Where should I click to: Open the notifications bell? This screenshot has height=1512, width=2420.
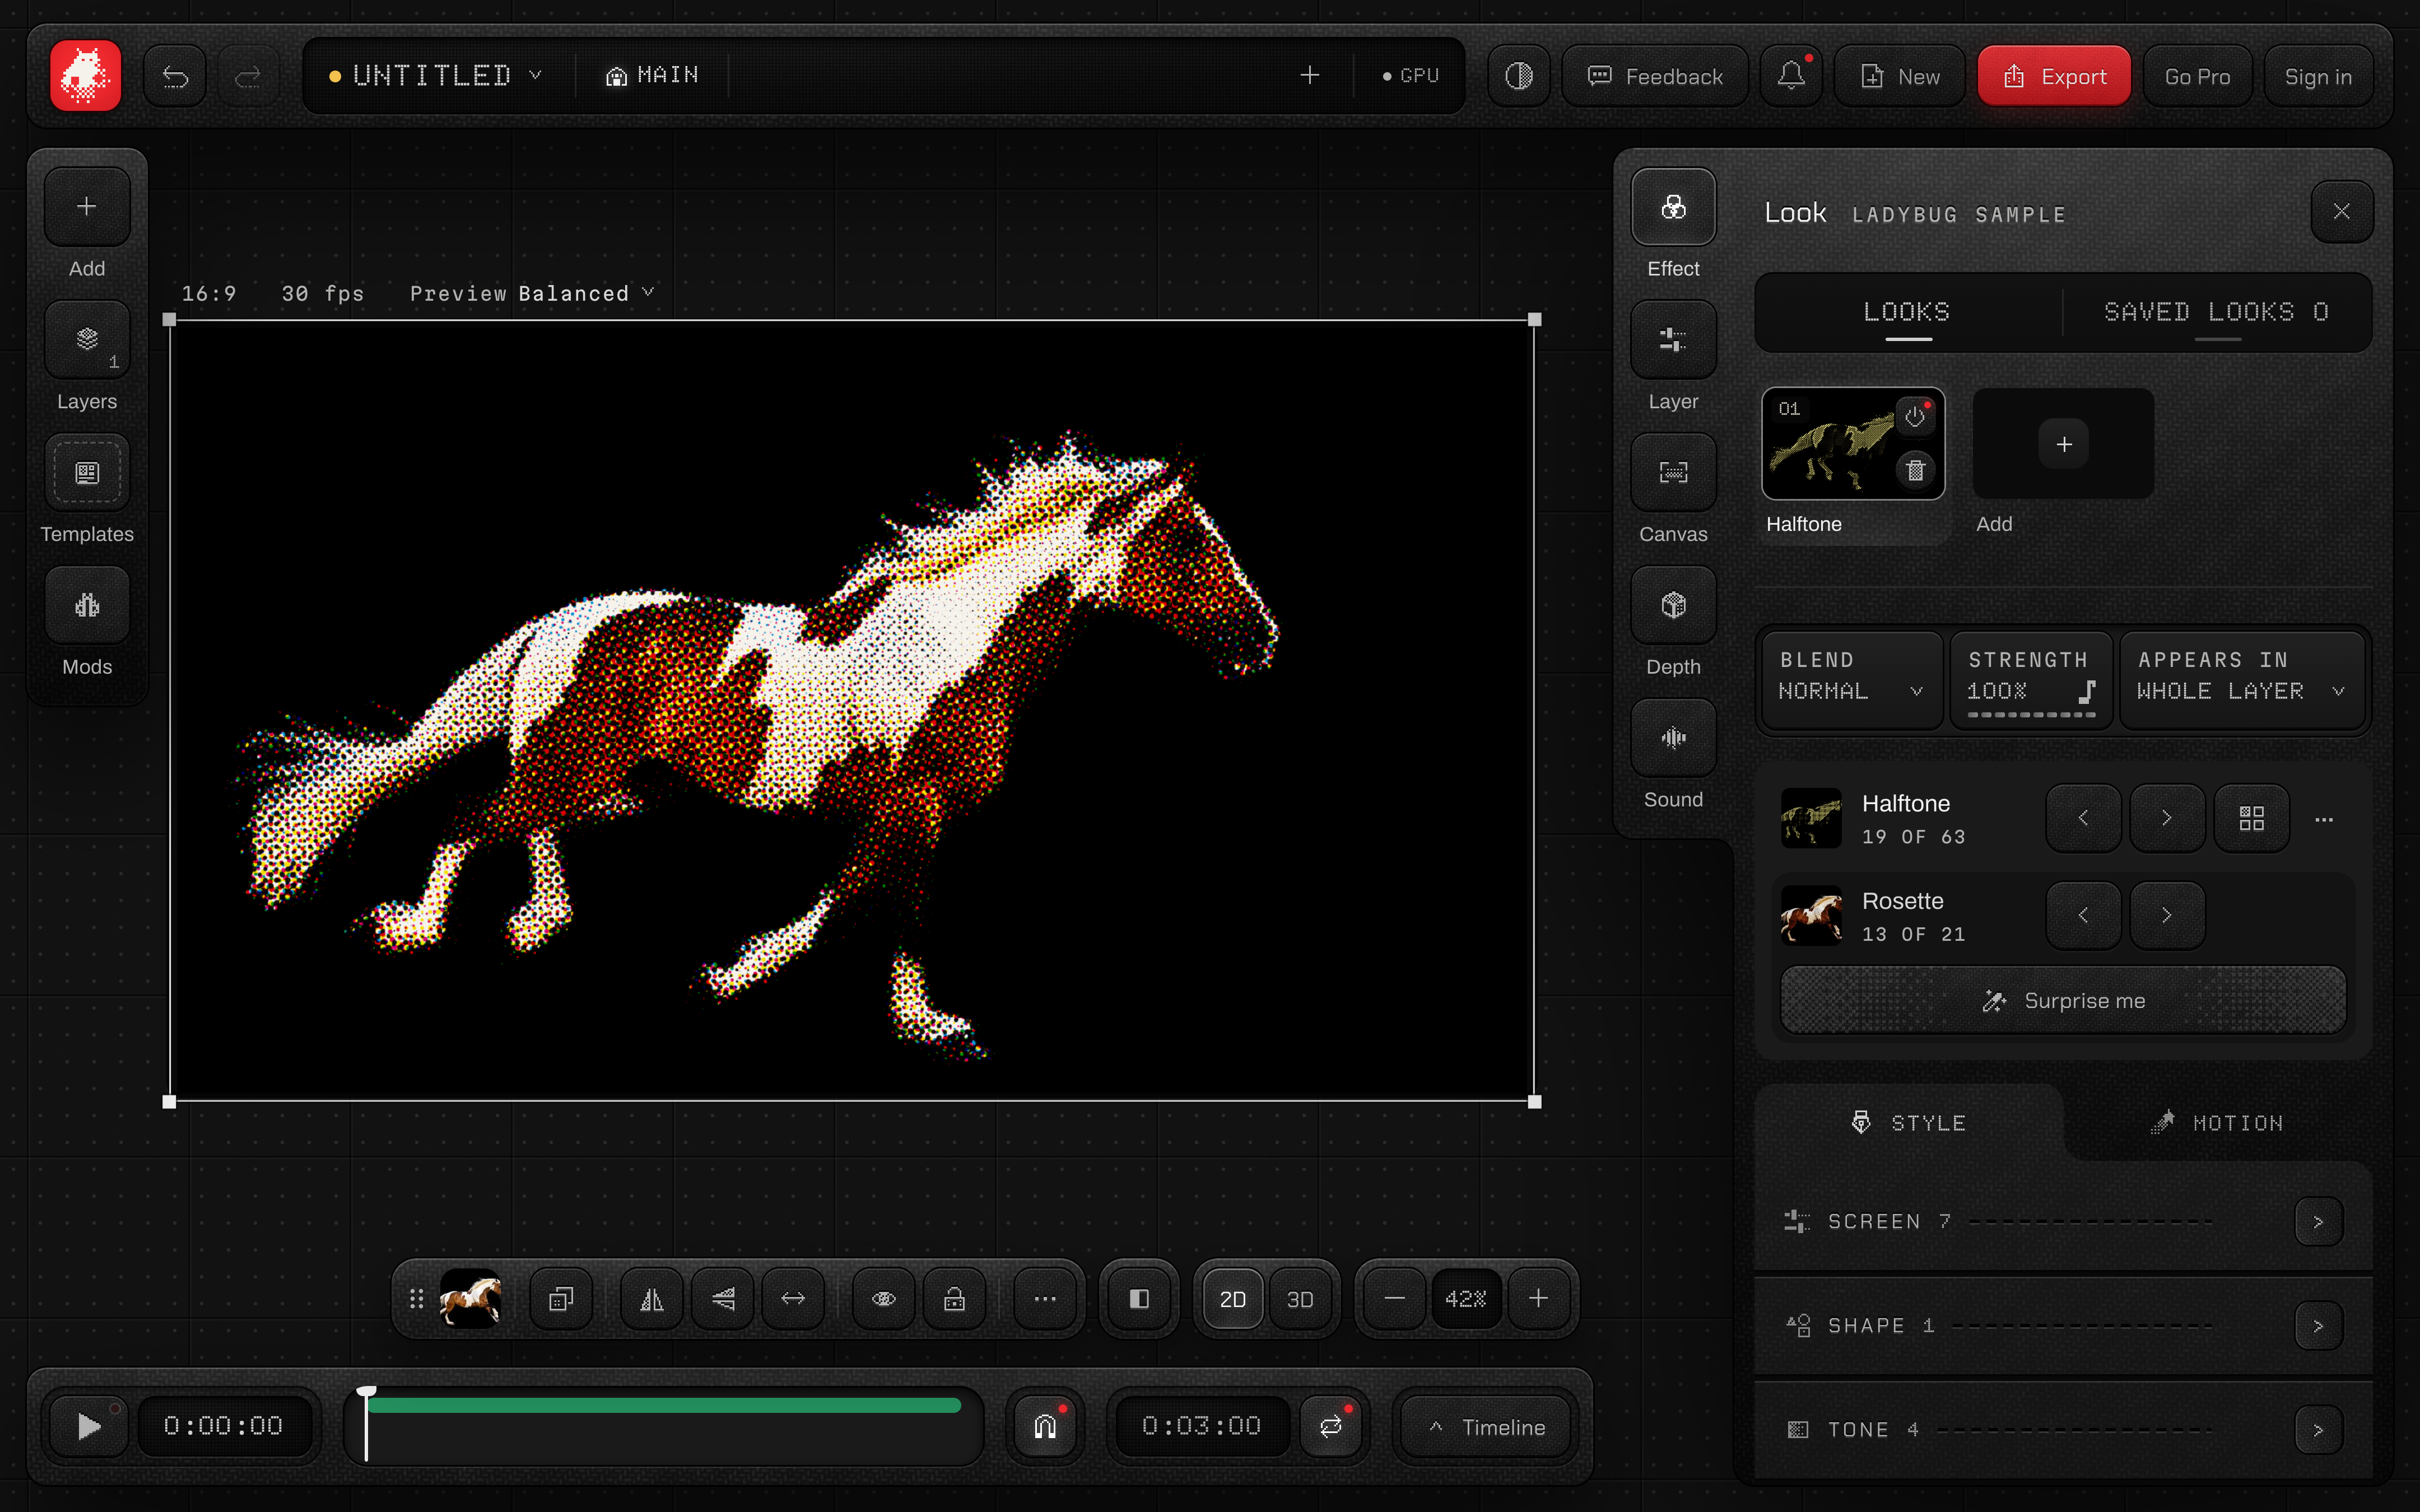(1791, 76)
